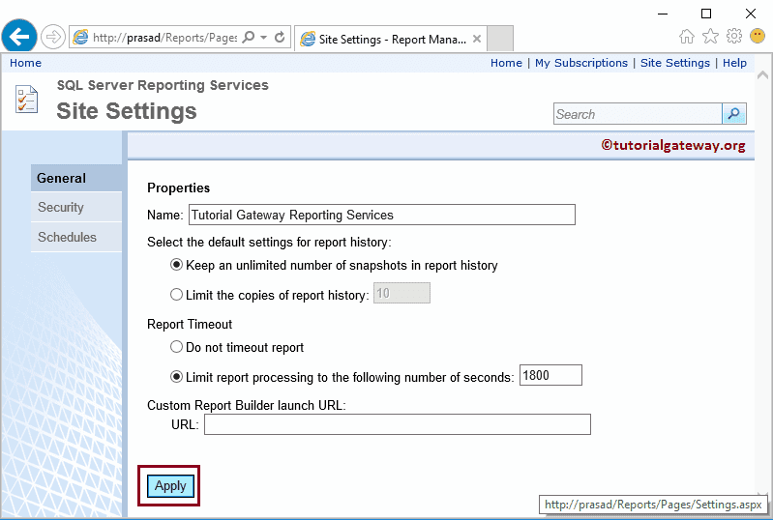Image resolution: width=773 pixels, height=520 pixels.
Task: Click the seconds field showing 1800
Action: tap(550, 375)
